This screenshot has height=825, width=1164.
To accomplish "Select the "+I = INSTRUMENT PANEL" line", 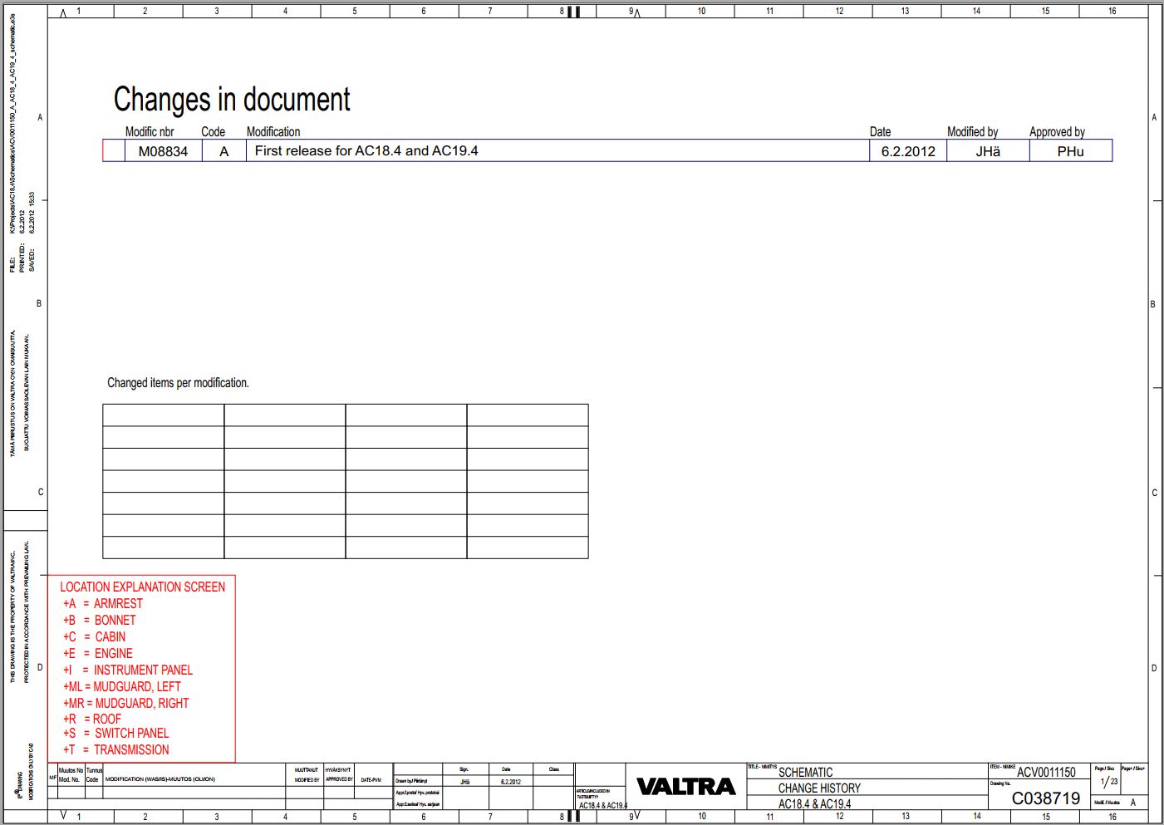I will (x=128, y=670).
